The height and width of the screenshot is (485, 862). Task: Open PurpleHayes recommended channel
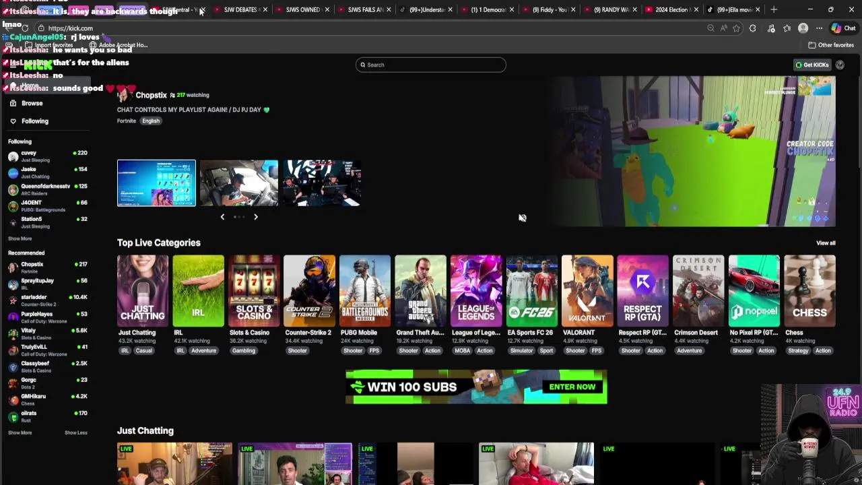pos(47,317)
